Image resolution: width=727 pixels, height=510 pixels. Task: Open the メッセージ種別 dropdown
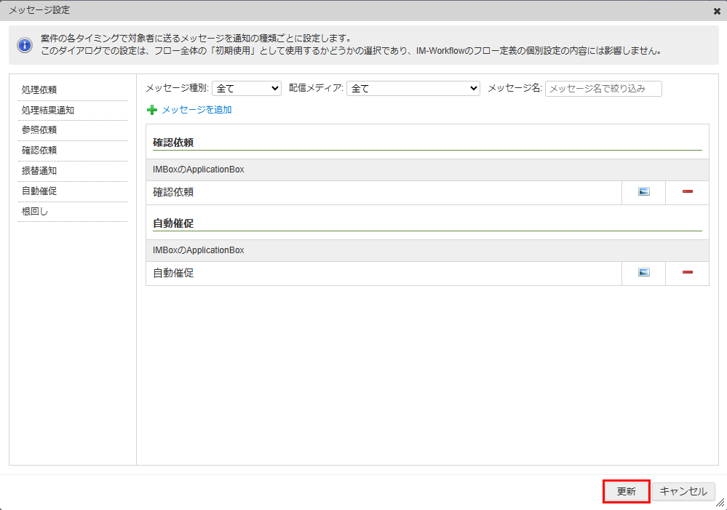pos(247,88)
